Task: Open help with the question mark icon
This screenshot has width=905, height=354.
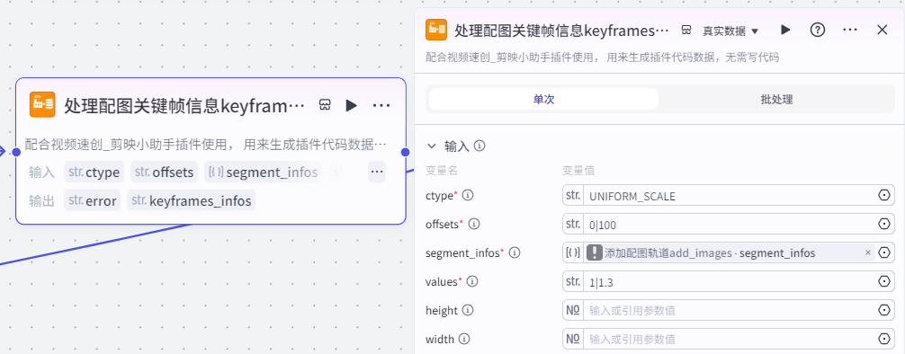Action: pos(817,30)
